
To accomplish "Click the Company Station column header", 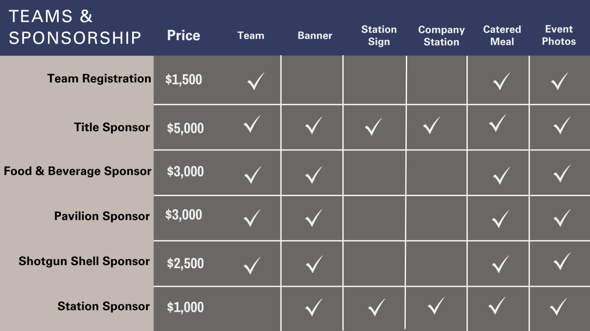I will click(x=441, y=36).
